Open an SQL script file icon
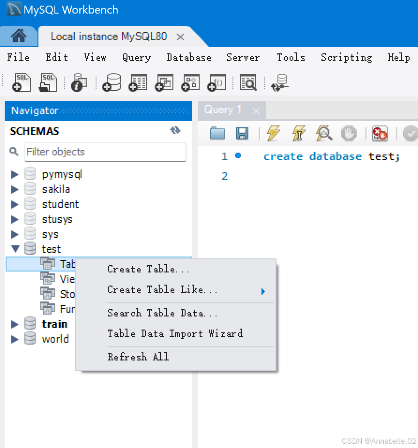Screen dimensions: 418x448 [x=48, y=82]
